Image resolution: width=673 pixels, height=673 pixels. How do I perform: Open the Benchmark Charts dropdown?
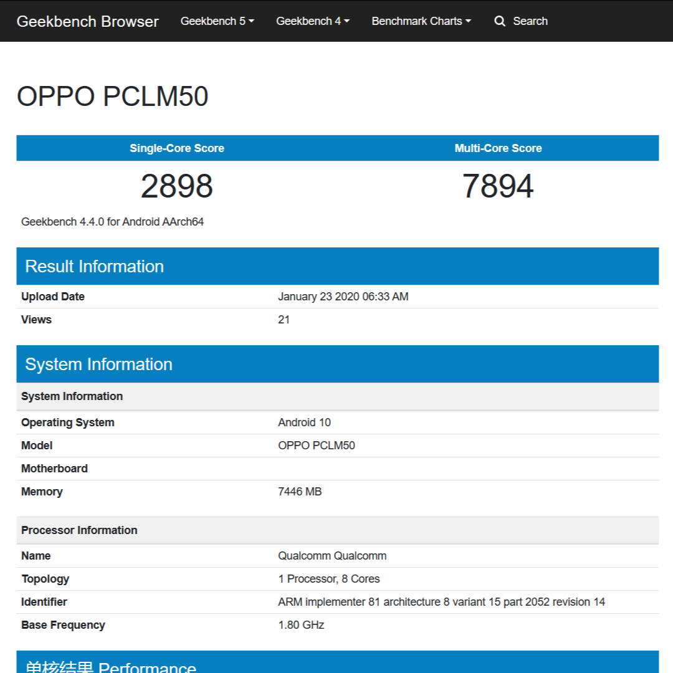click(x=421, y=21)
